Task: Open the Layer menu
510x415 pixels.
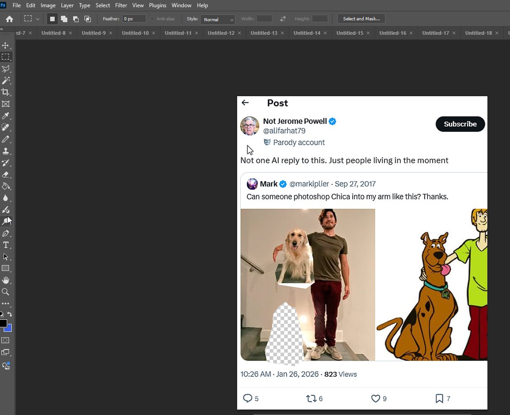Action: coord(67,5)
